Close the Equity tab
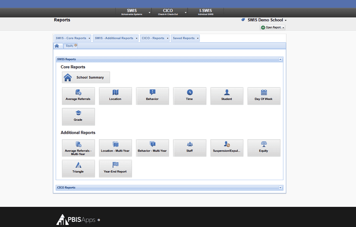356x227 pixels. click(x=76, y=45)
